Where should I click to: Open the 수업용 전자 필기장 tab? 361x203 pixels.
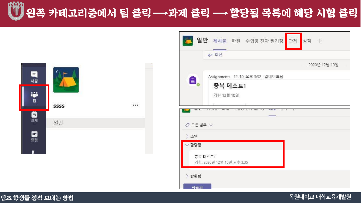[264, 41]
